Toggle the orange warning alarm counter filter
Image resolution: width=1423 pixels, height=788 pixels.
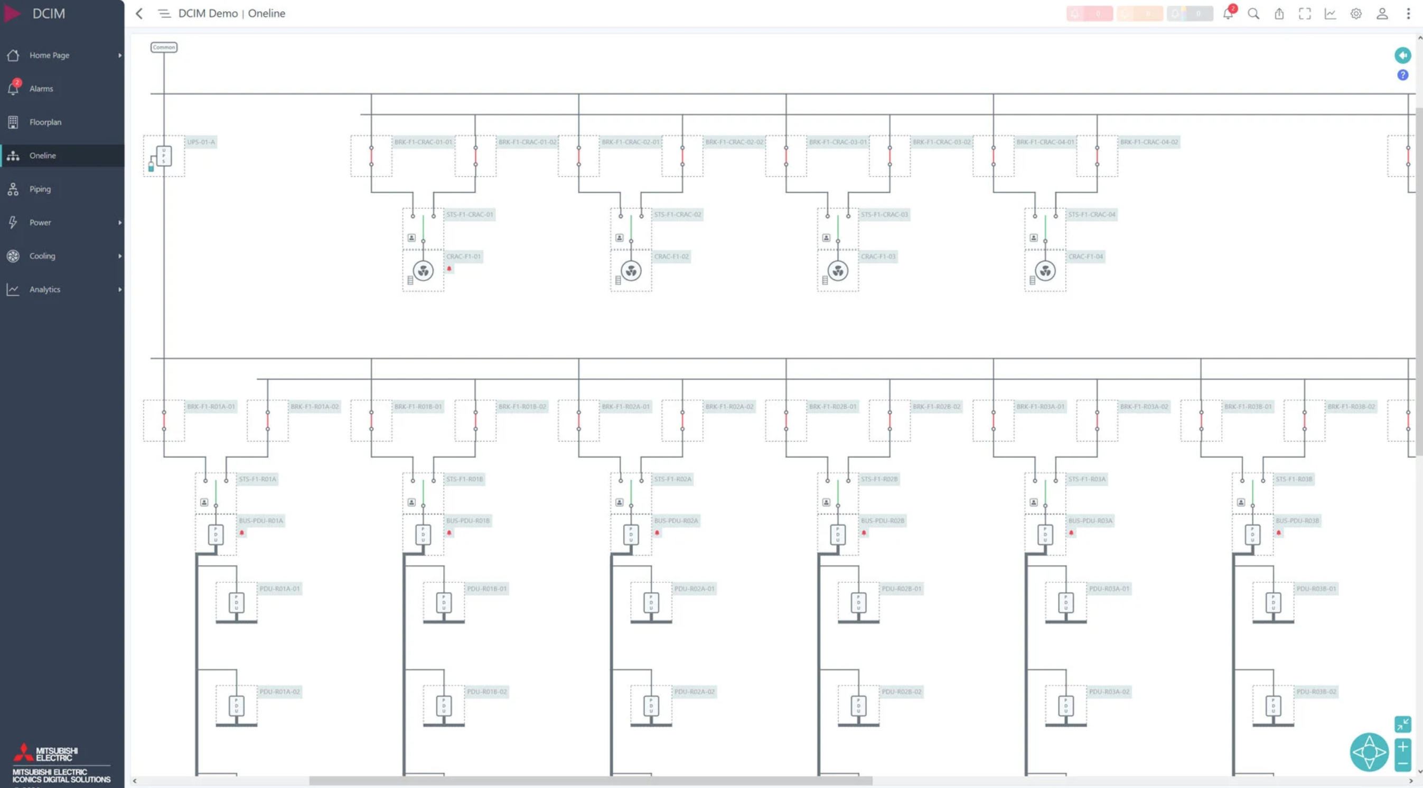(1140, 13)
